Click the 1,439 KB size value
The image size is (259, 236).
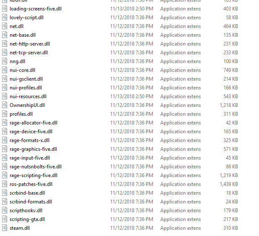click(229, 184)
